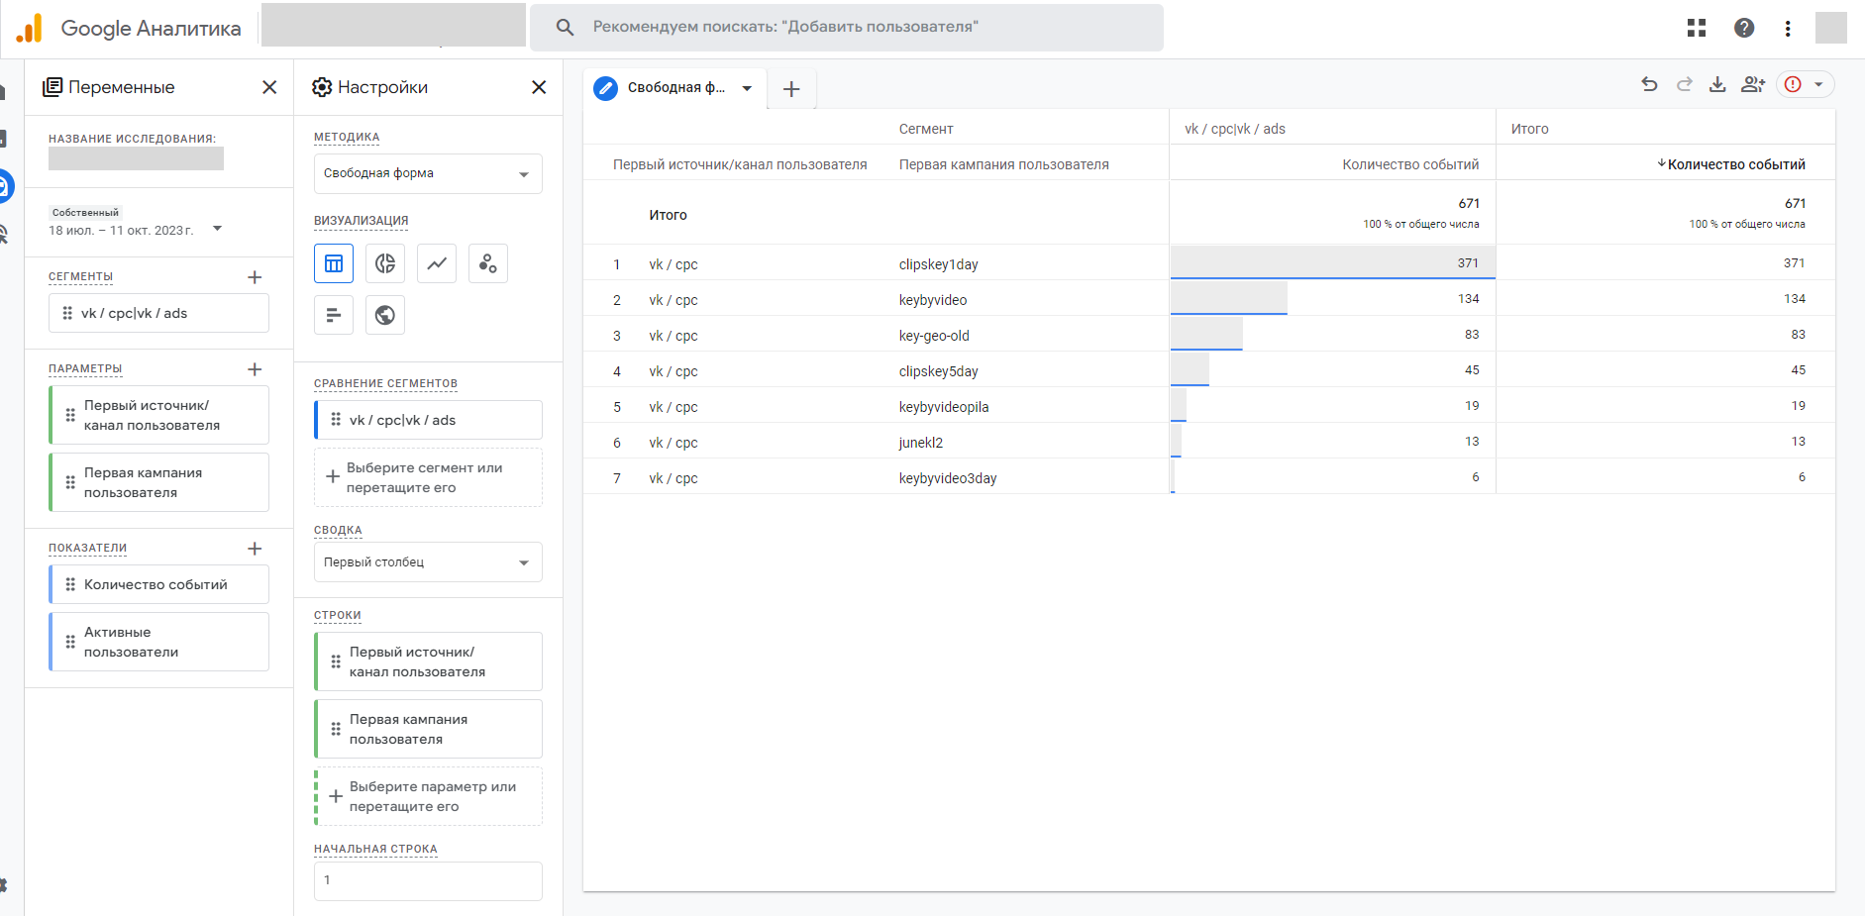Image resolution: width=1865 pixels, height=916 pixels.
Task: Select the geo map visualization
Action: [385, 315]
